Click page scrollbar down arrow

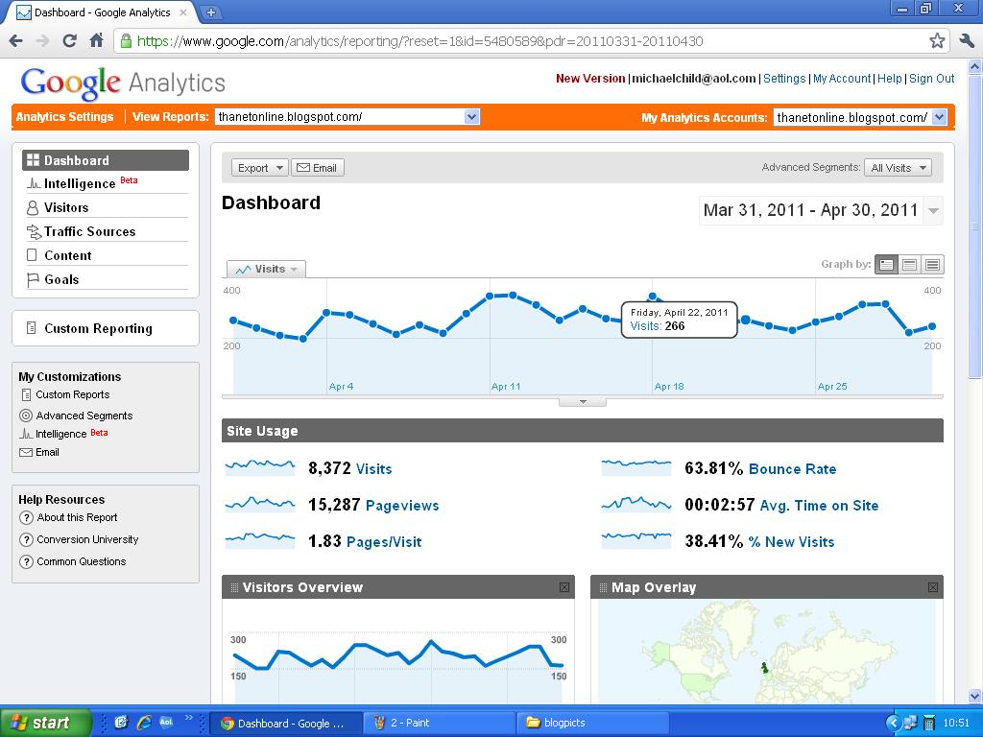click(975, 696)
